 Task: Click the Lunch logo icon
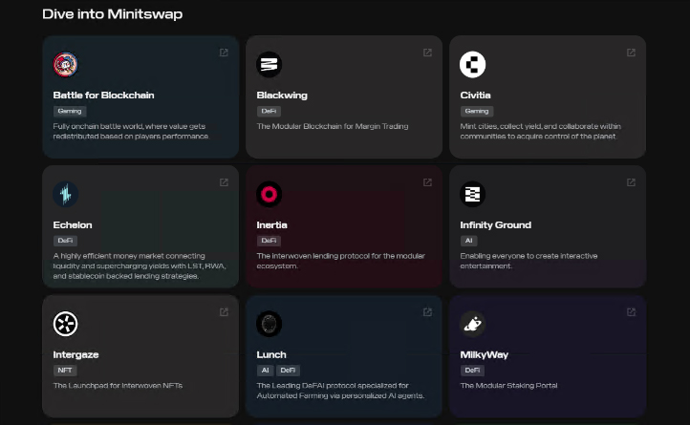click(x=270, y=324)
